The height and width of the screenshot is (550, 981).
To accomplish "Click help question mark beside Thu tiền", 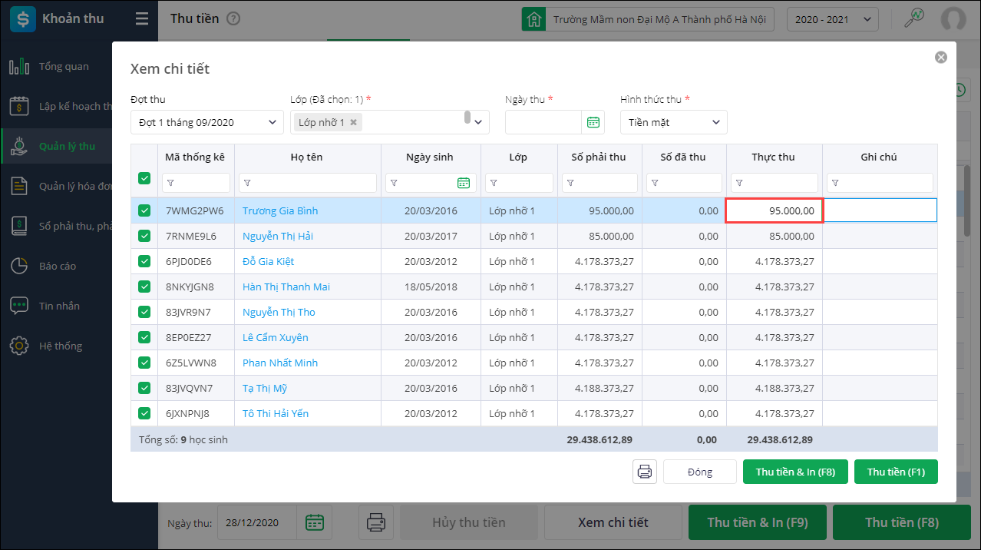I will [x=233, y=18].
